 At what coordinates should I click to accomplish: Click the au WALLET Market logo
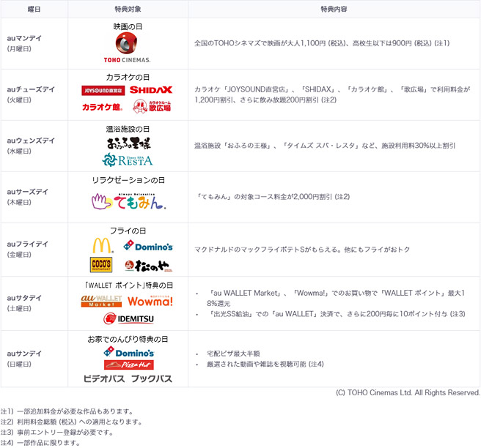pos(101,301)
